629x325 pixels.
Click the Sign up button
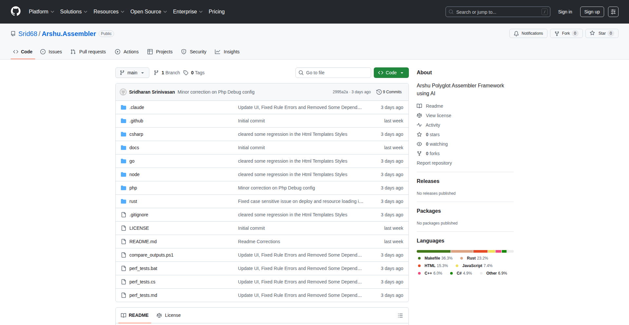(x=592, y=12)
